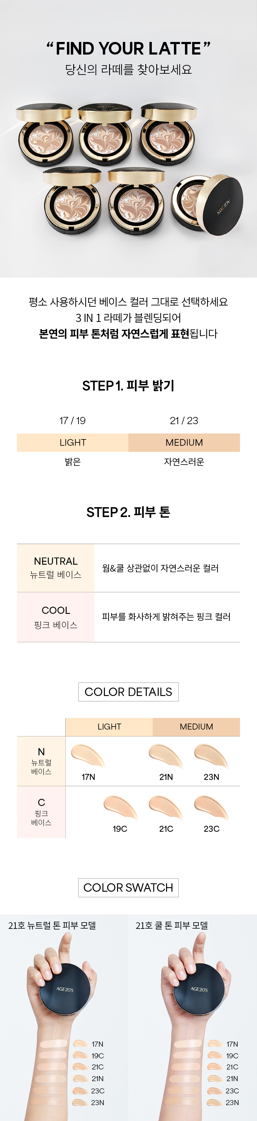Select the 23N neutral shade swatch

click(211, 756)
